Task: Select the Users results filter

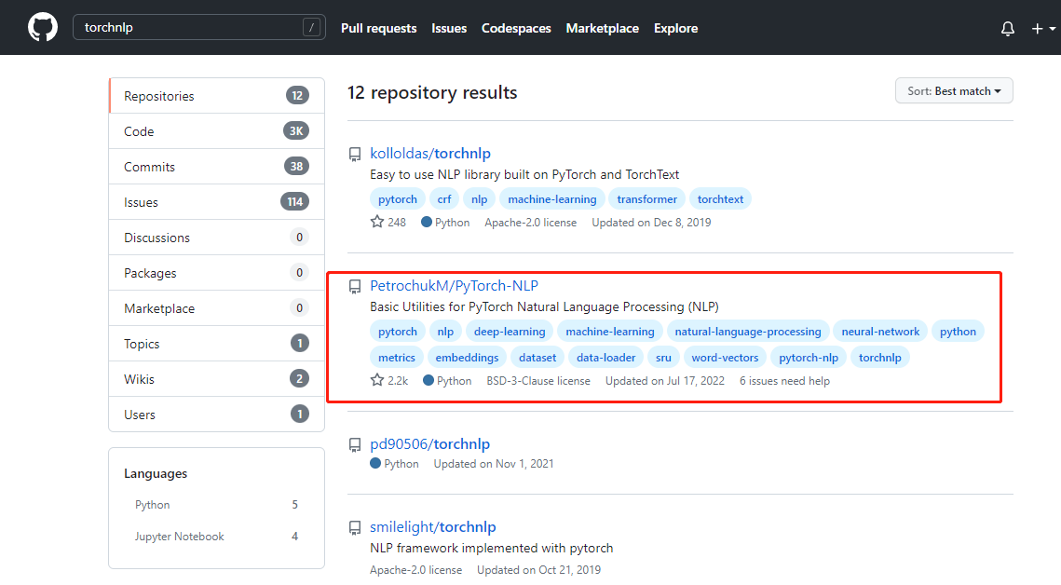Action: [216, 414]
